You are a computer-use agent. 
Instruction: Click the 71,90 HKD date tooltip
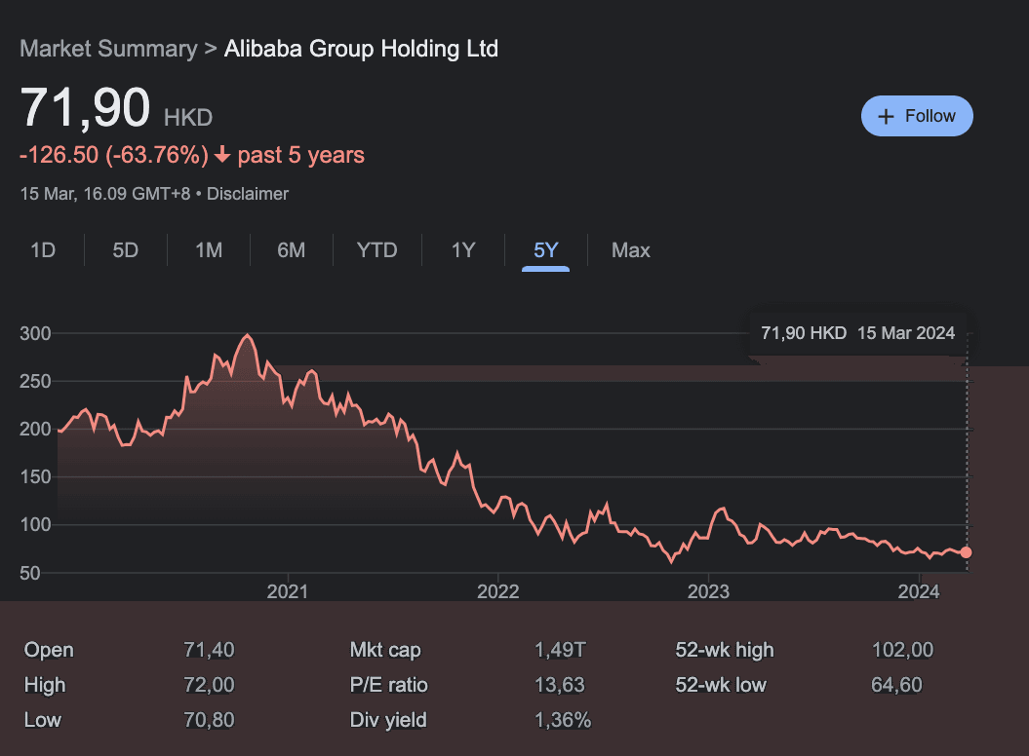coord(857,333)
